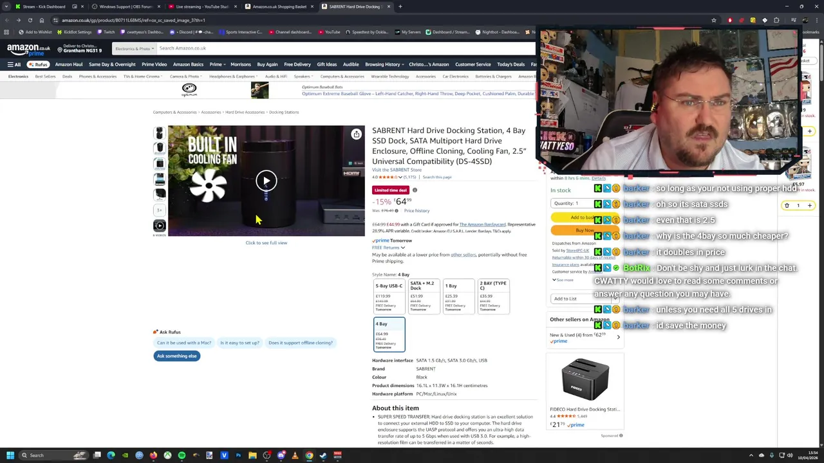Open Best Sellers in Electronics subnav
824x463 pixels.
45,77
